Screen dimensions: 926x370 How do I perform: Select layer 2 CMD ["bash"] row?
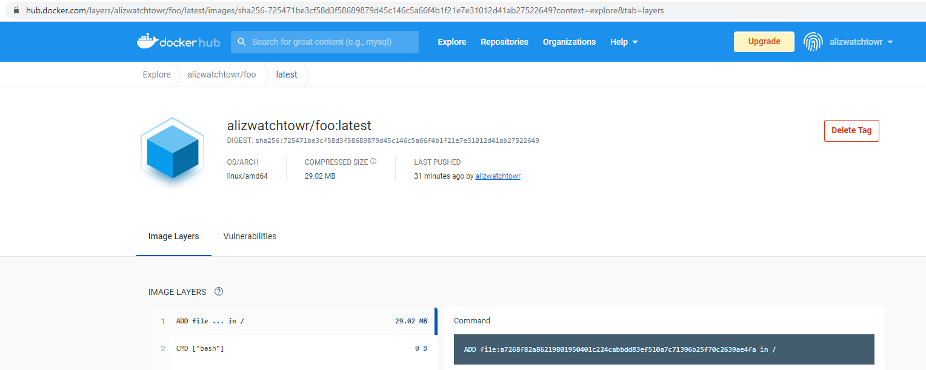[x=293, y=349]
